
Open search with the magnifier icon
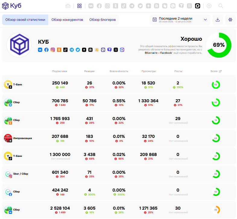[221, 6]
